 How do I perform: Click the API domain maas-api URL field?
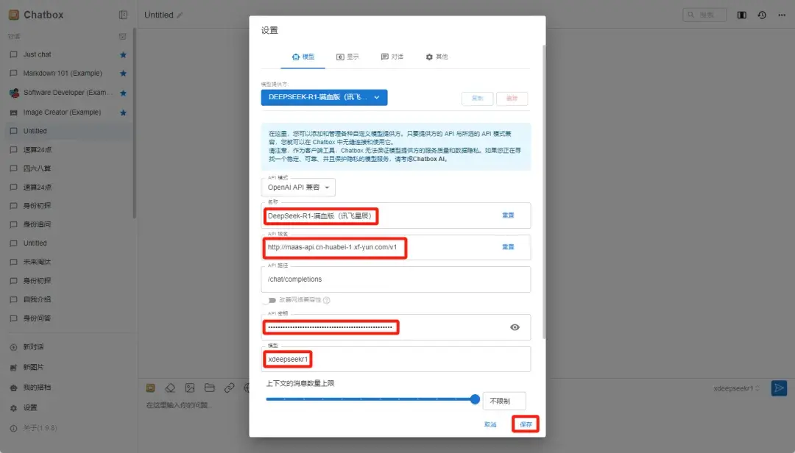396,247
